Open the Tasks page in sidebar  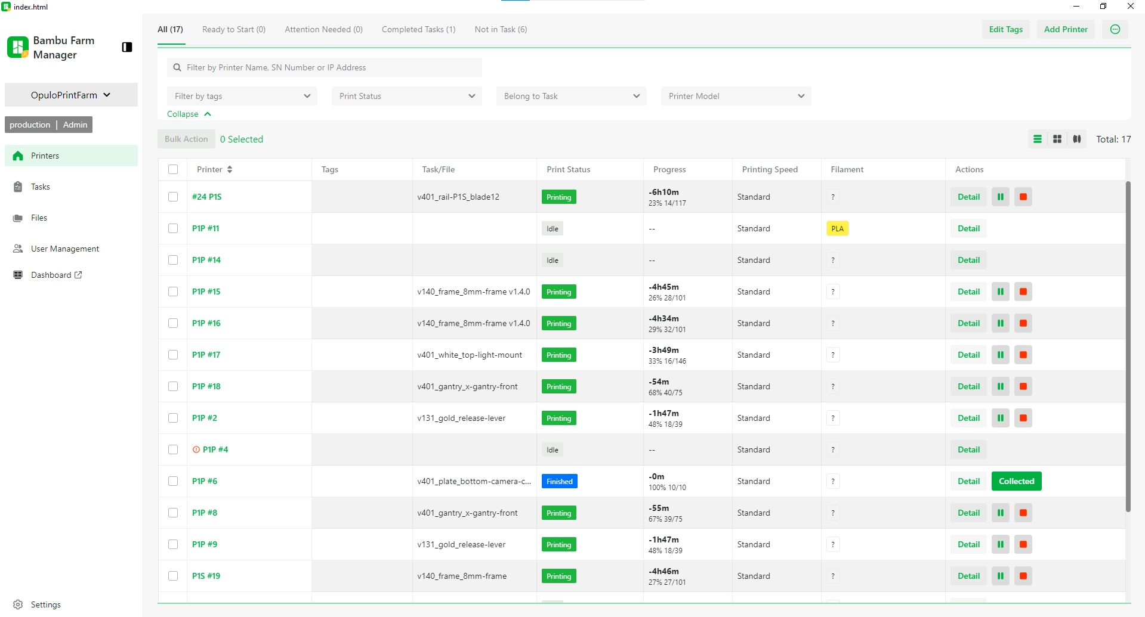click(x=41, y=187)
